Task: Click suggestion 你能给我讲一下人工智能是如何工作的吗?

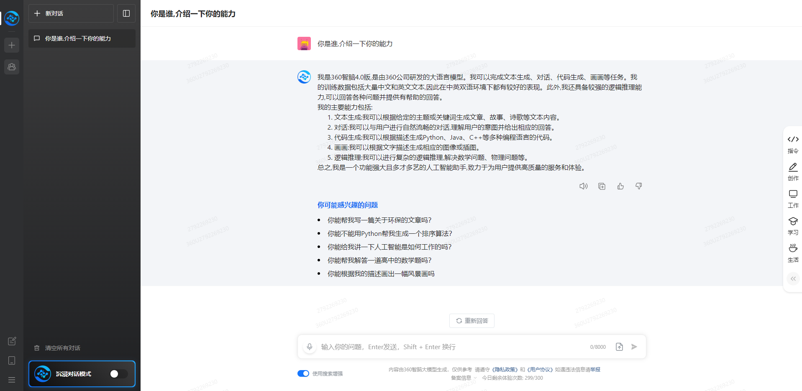Action: (389, 247)
